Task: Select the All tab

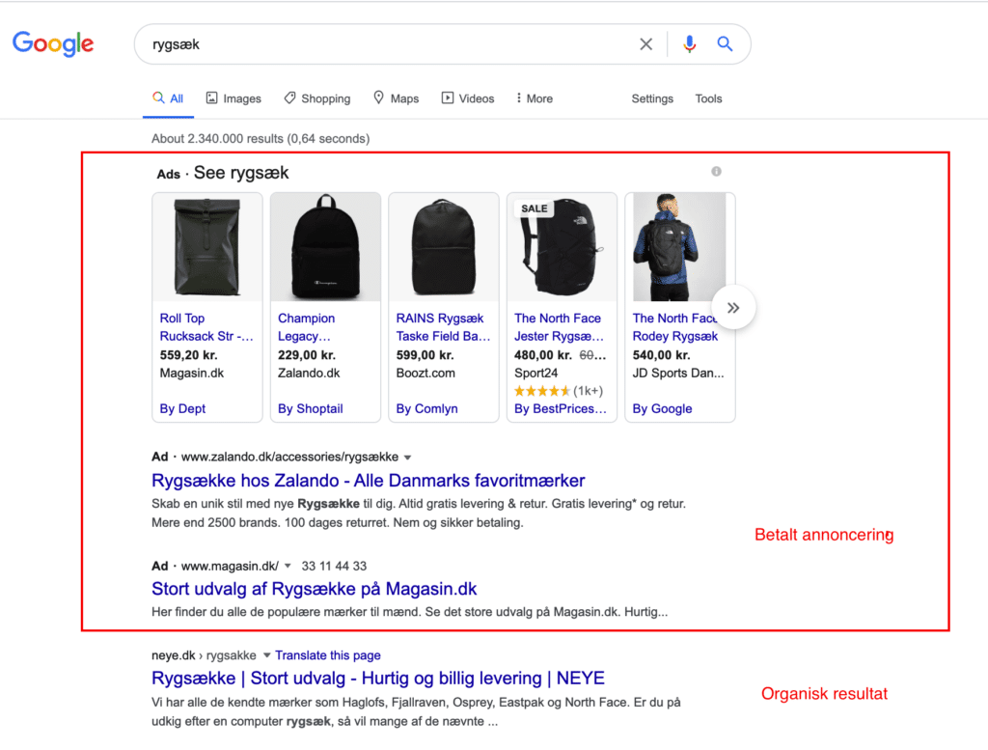Action: pyautogui.click(x=168, y=98)
